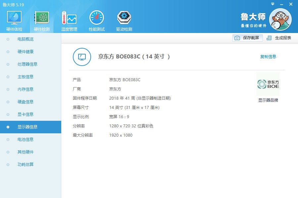
Task: Click product value 京东方 BOE083C
Action: [125, 80]
